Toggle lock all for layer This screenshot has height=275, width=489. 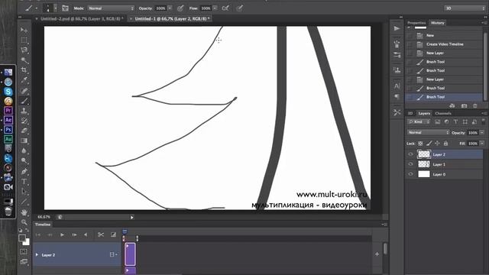point(445,144)
